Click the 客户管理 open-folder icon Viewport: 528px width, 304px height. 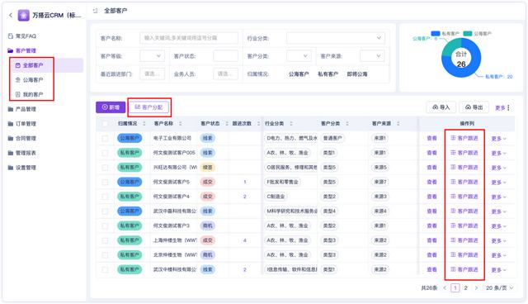click(x=11, y=51)
